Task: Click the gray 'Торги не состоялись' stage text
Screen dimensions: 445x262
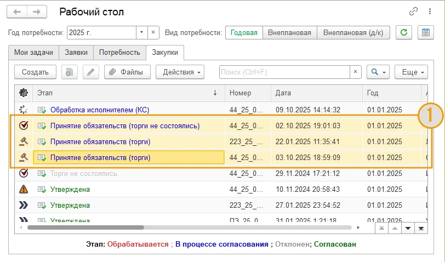Action: click(84, 173)
